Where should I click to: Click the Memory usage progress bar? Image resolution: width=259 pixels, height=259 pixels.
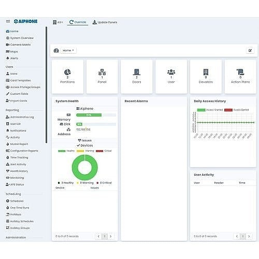(x=96, y=115)
